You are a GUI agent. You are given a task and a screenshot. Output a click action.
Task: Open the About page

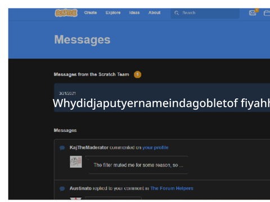pos(154,13)
